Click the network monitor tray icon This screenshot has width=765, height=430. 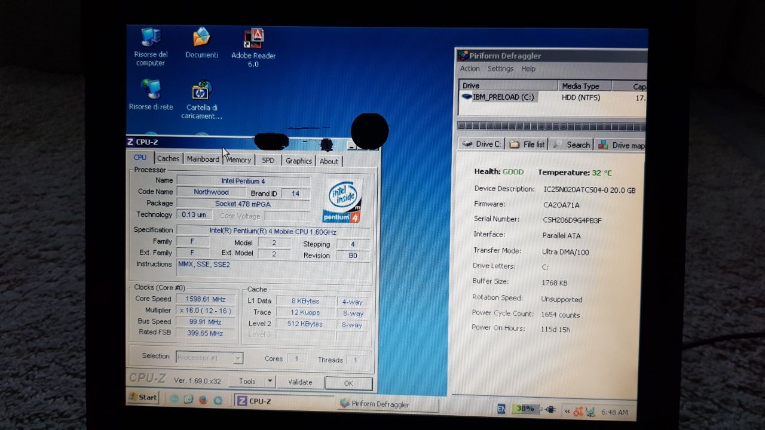(x=590, y=411)
